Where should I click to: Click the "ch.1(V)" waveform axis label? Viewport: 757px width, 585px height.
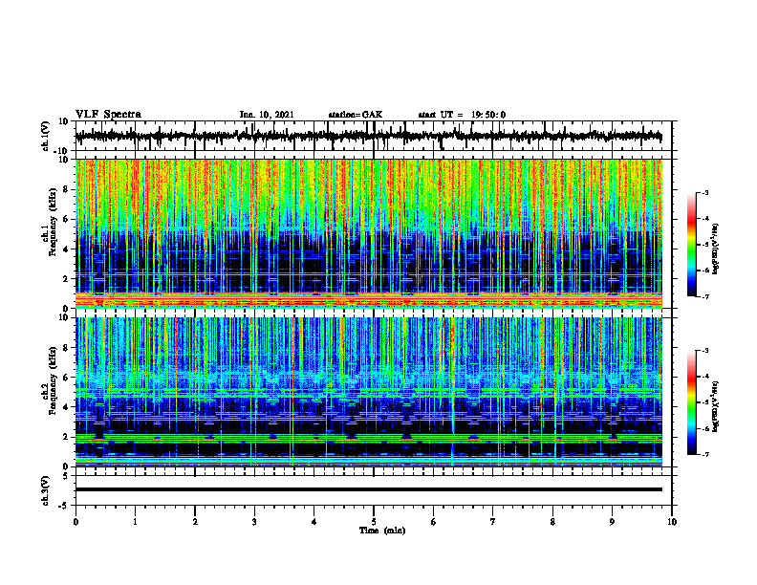point(45,136)
